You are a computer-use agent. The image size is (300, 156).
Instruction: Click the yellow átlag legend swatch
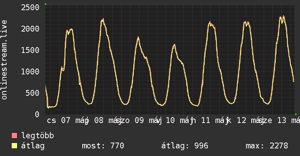14,145
